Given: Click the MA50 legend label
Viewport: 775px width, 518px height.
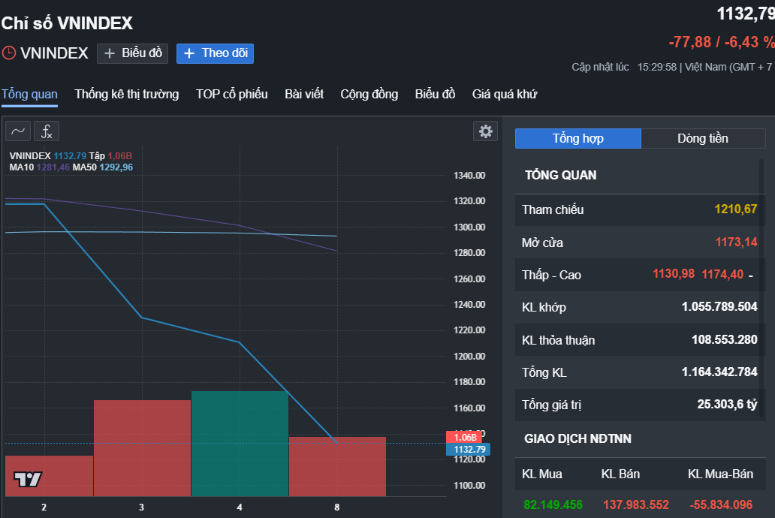Looking at the screenshot, I should click(84, 167).
